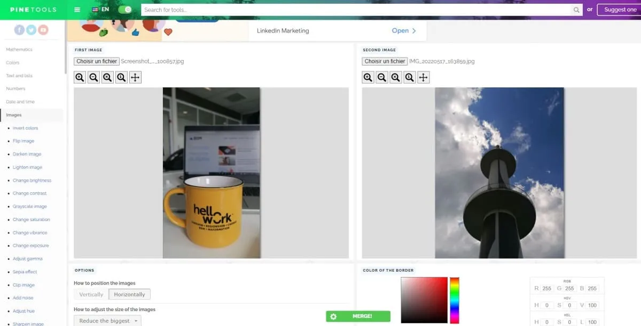Click the PineTools logo

32,10
